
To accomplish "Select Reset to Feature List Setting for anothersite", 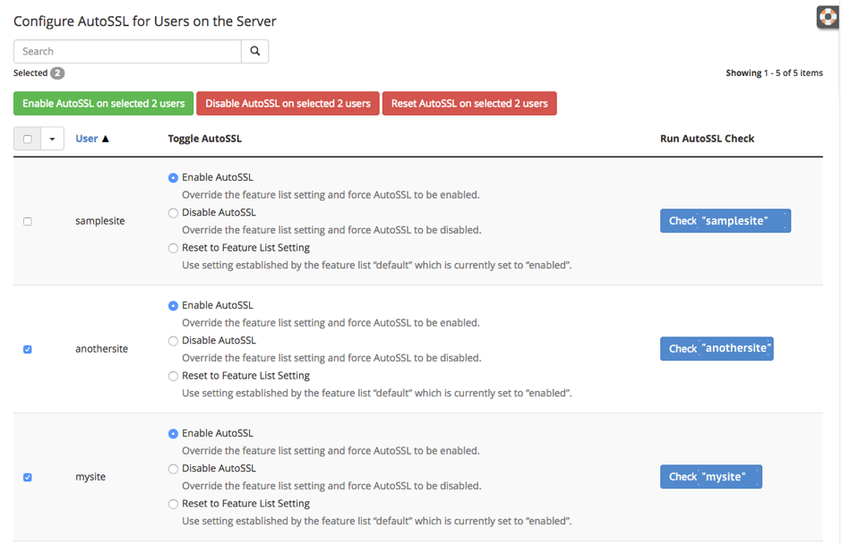I will 172,376.
